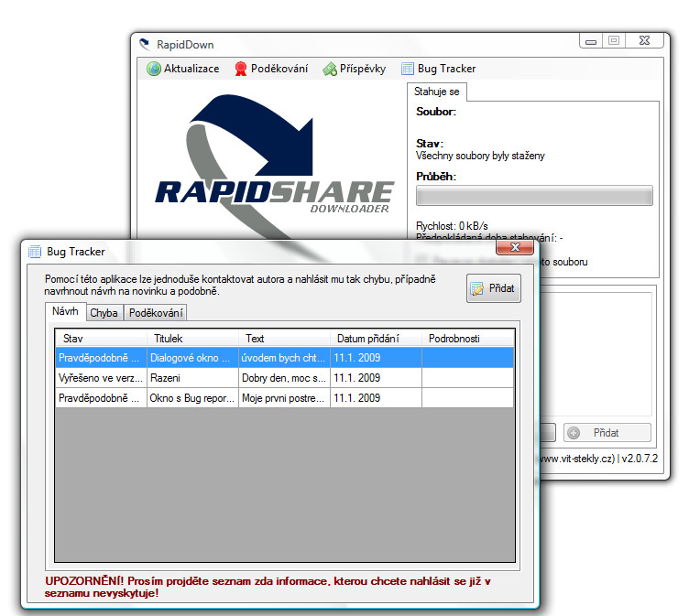Viewport: 689px width, 616px height.
Task: Click the Příspěvky money icon
Action: tap(330, 69)
